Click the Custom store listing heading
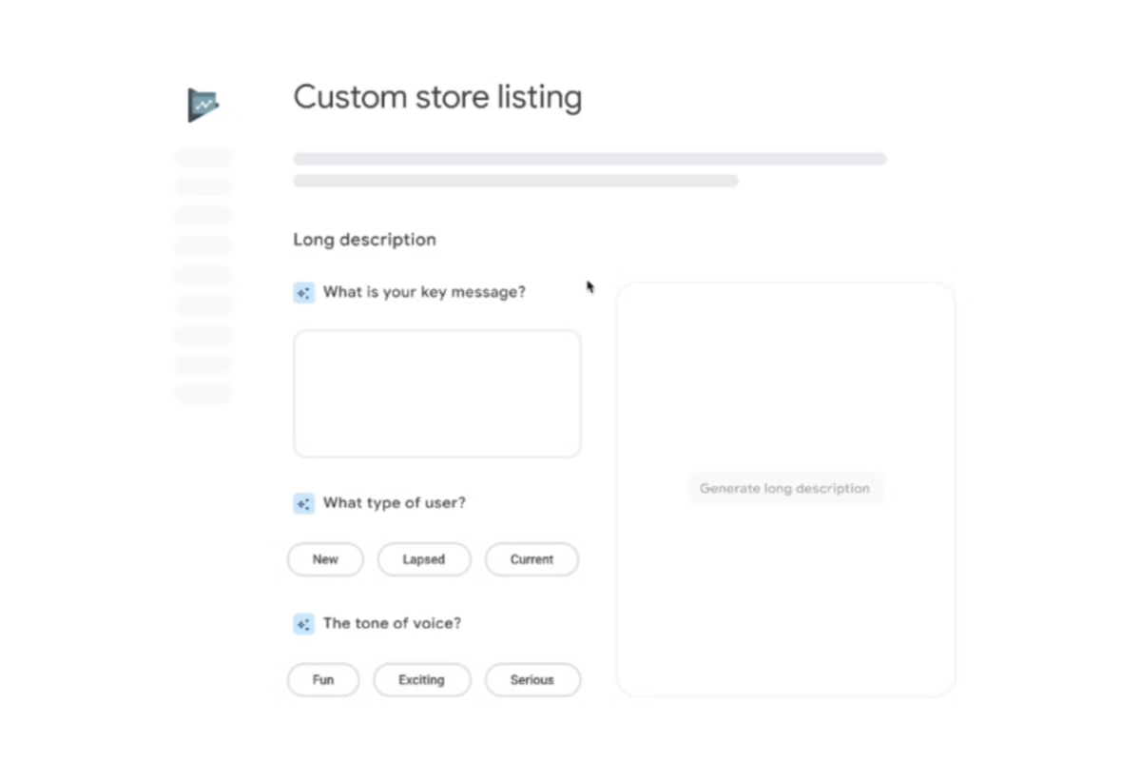The width and height of the screenshot is (1141, 761). click(437, 97)
